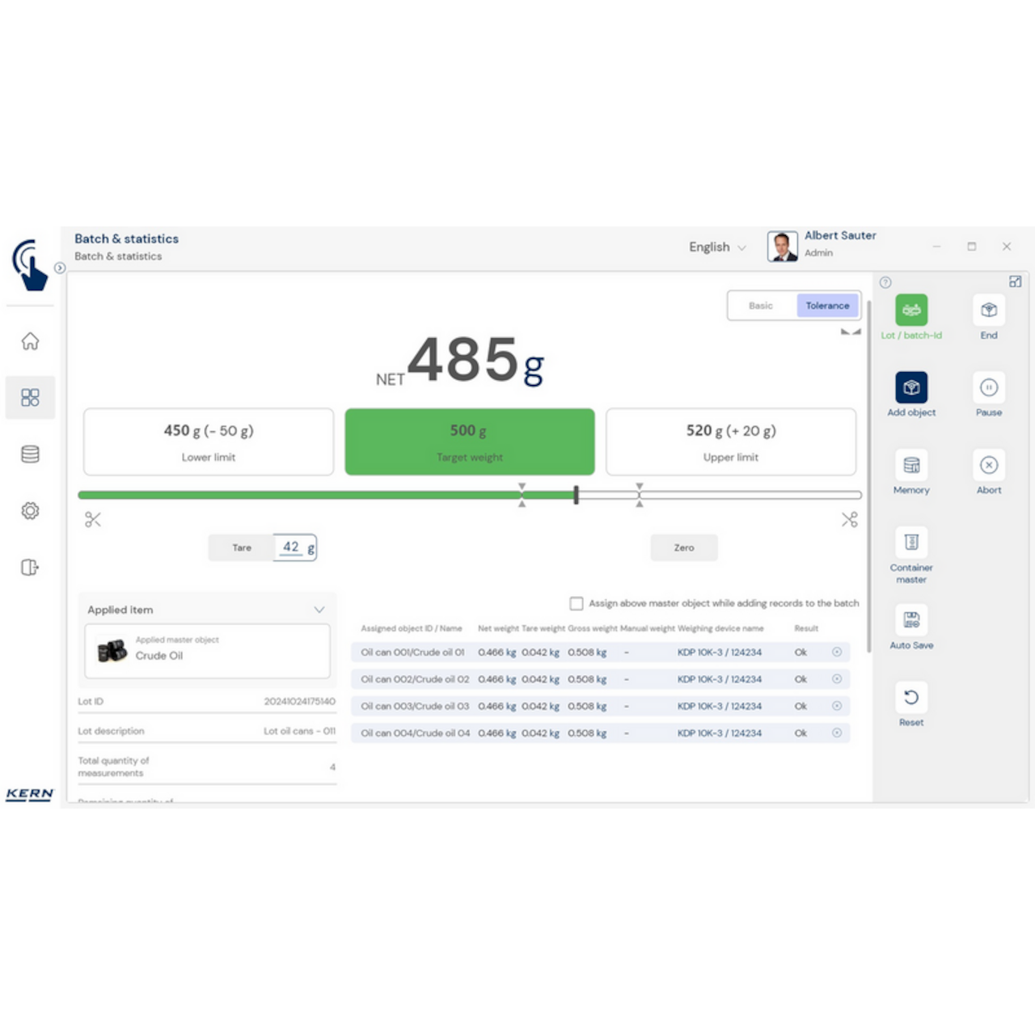End the batch process

tap(988, 310)
